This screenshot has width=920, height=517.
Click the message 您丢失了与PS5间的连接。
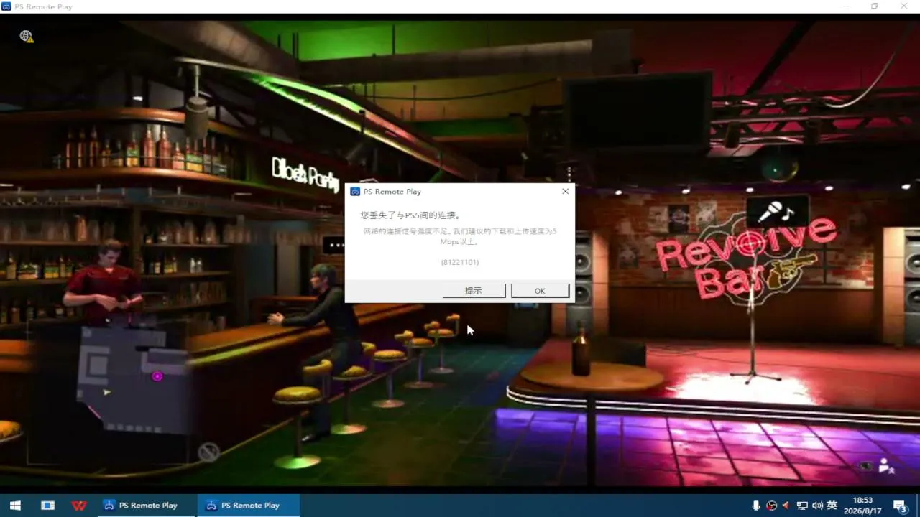(x=410, y=215)
